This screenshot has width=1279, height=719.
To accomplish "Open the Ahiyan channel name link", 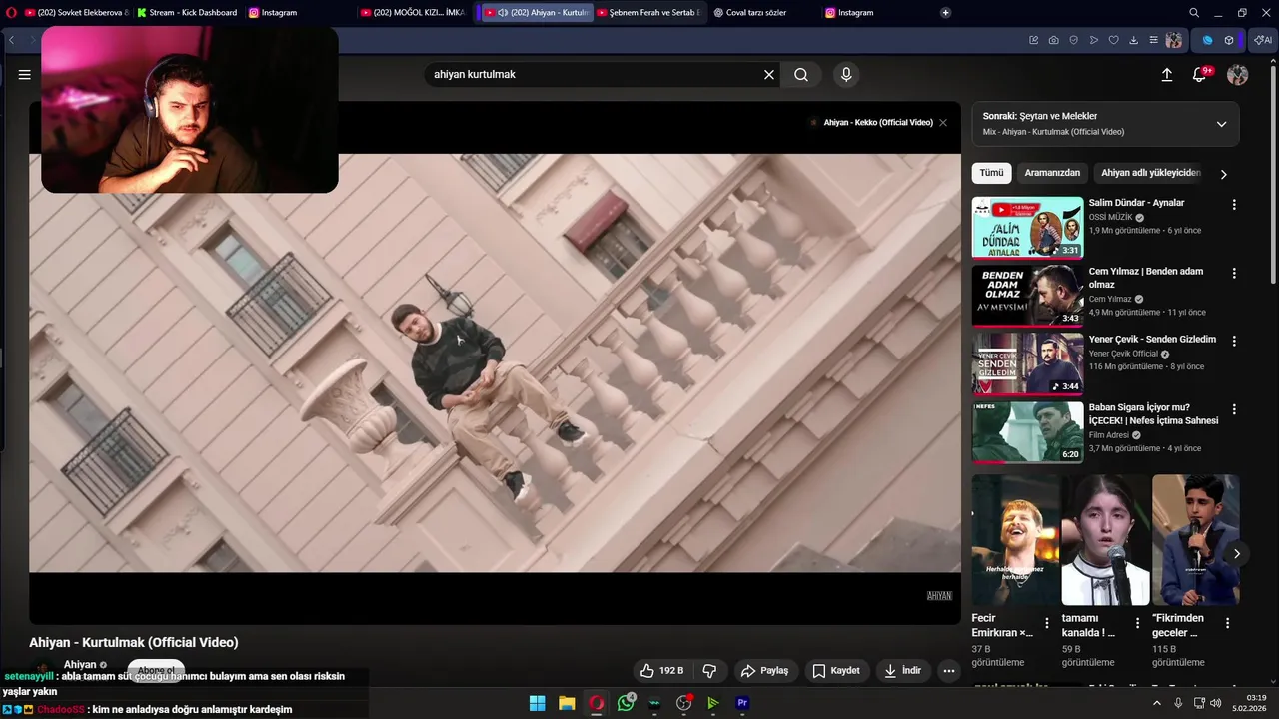I will tap(80, 664).
